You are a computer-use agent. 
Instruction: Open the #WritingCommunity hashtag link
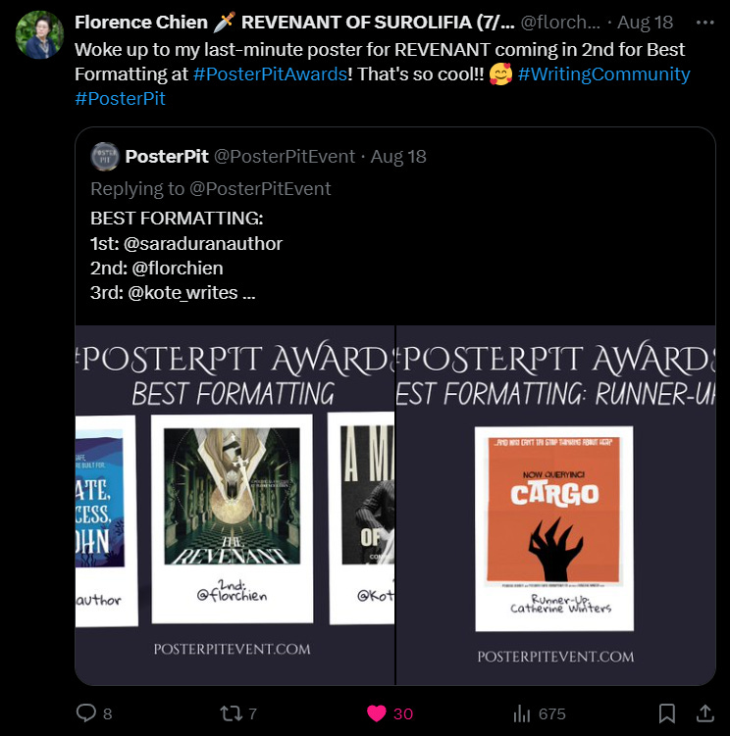pos(603,74)
